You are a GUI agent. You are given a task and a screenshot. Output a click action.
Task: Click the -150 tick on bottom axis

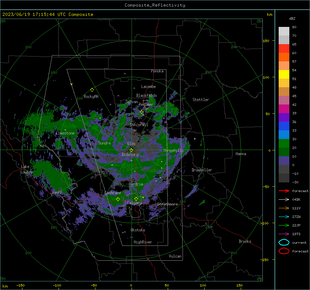coord(20,285)
